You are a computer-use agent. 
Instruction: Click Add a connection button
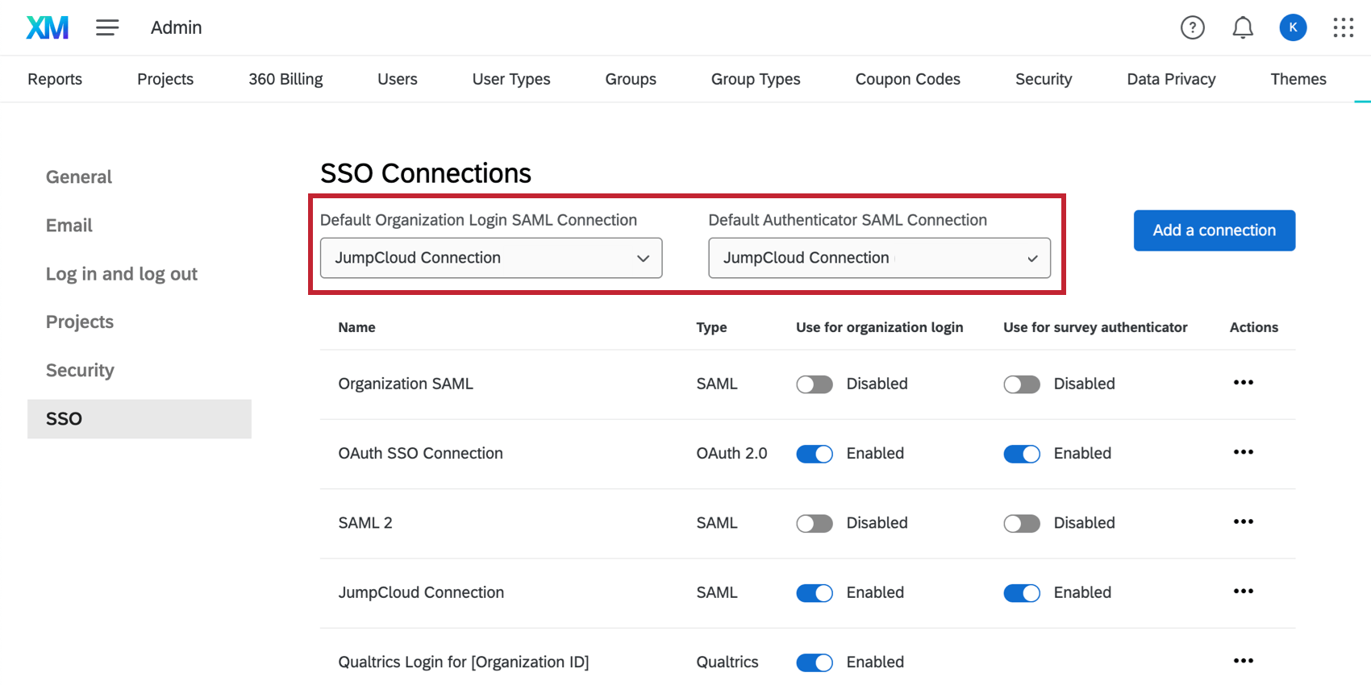1215,230
